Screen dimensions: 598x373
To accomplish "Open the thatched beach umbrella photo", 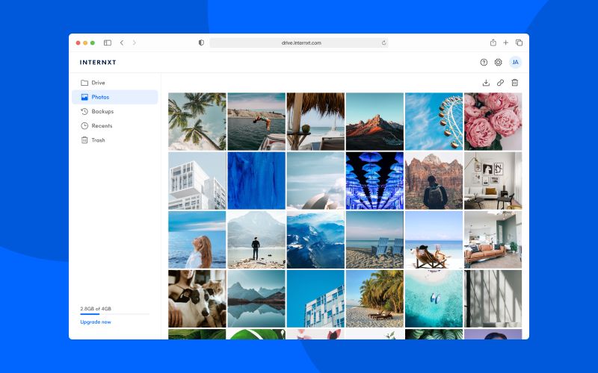I will pyautogui.click(x=315, y=122).
